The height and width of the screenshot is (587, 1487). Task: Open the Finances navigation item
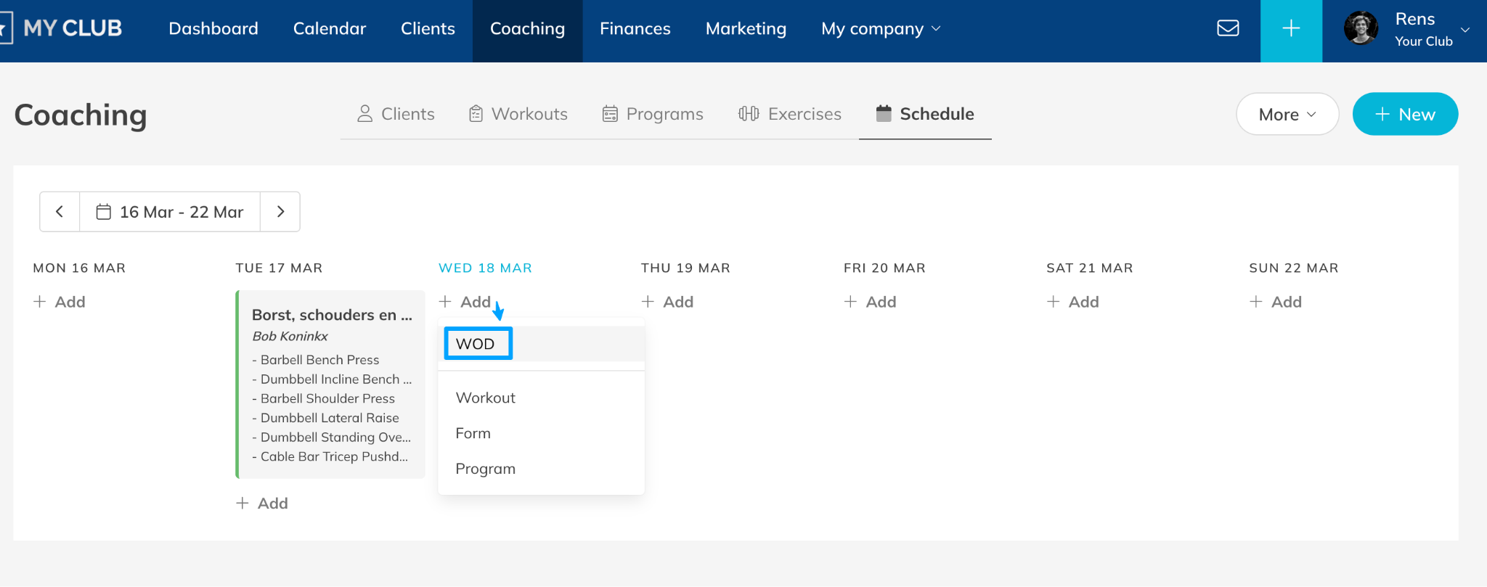pos(635,29)
